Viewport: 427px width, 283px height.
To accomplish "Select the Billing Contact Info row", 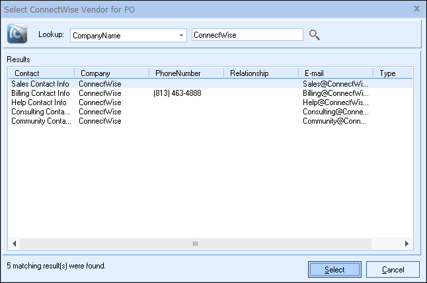I will click(40, 93).
